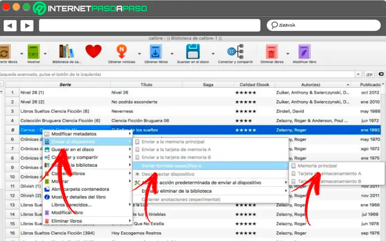The width and height of the screenshot is (386, 241).
Task: Click Conectar y compartir globe icon
Action: (x=235, y=52)
